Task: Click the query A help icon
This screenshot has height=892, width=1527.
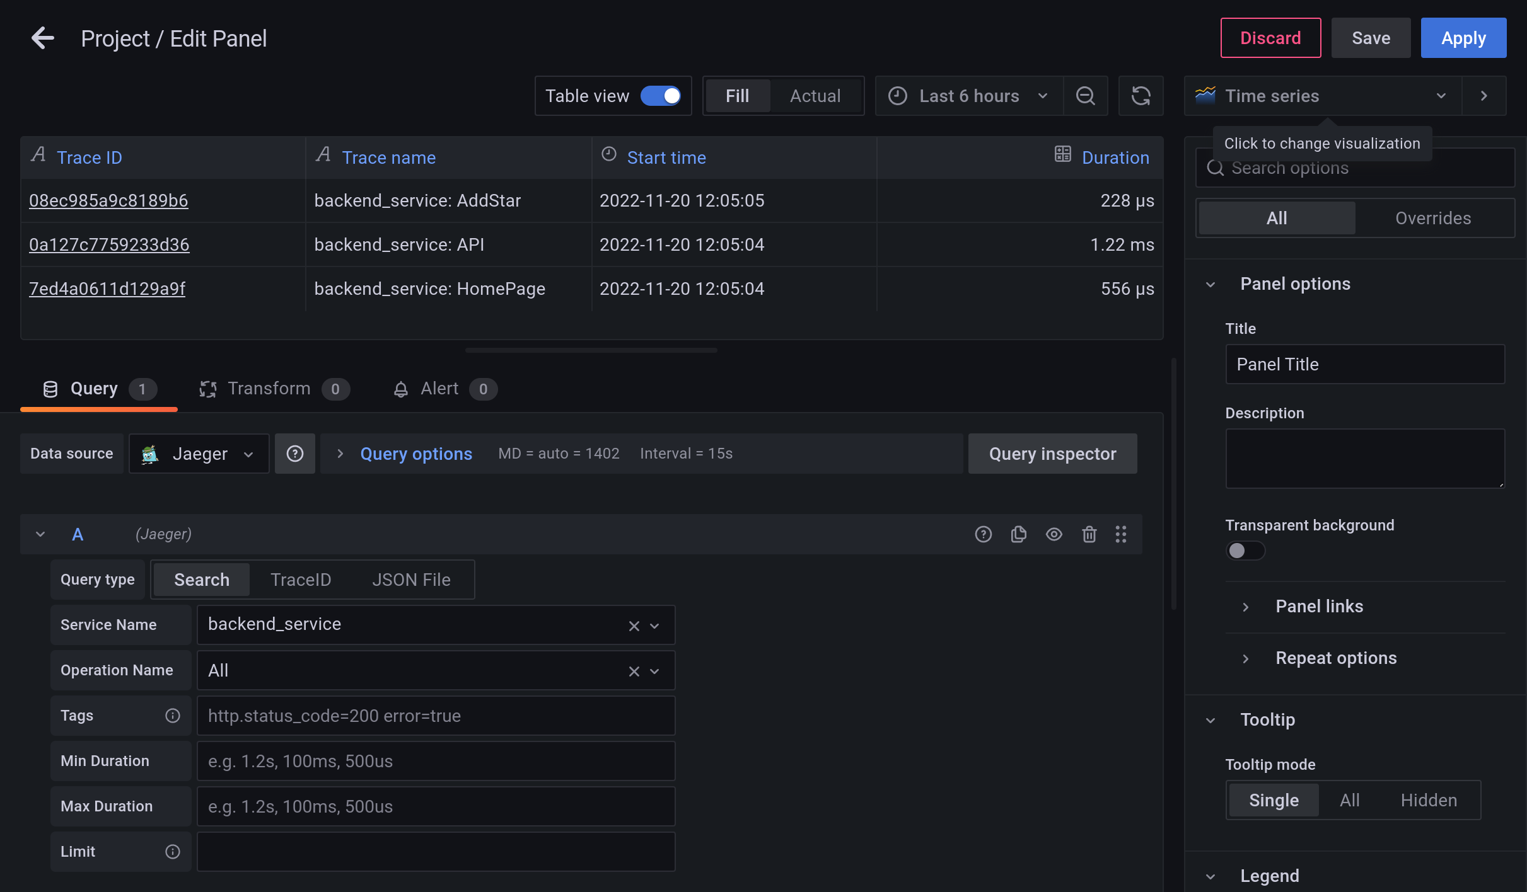Action: tap(983, 534)
